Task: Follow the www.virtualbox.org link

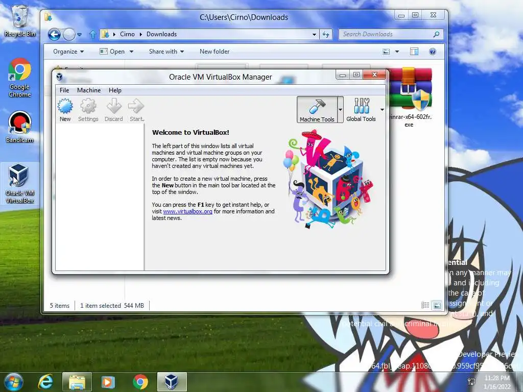Action: point(187,211)
